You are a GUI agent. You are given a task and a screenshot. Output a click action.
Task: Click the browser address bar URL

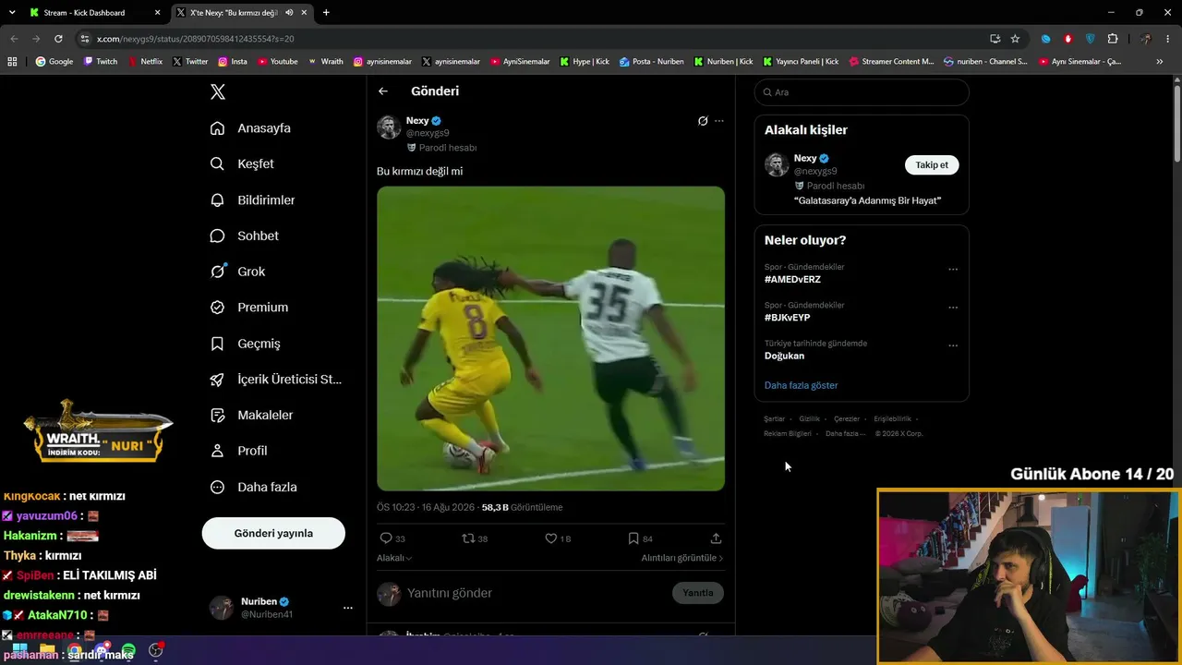pyautogui.click(x=195, y=39)
